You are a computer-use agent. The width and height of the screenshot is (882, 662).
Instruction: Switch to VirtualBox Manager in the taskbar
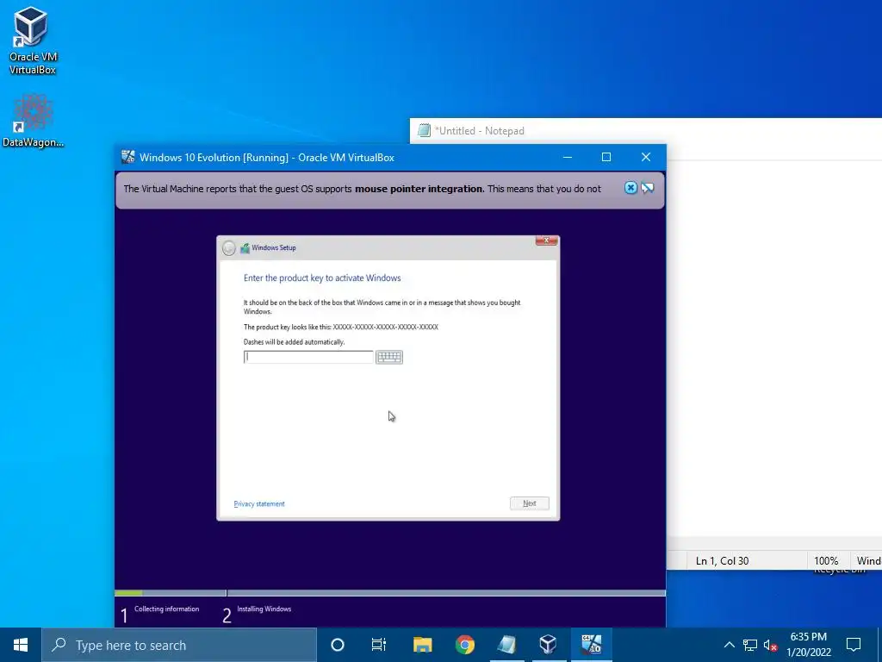(548, 645)
